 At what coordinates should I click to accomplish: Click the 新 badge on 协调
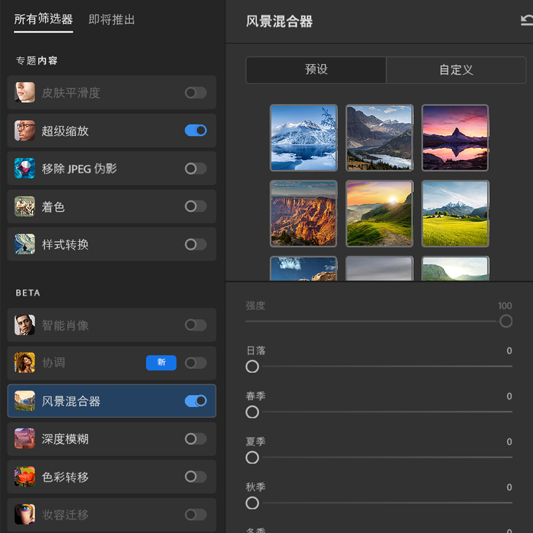click(x=161, y=362)
